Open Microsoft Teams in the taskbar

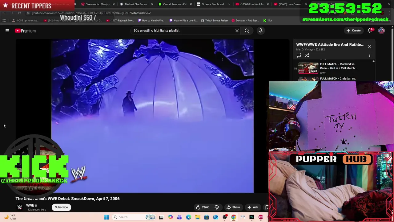pyautogui.click(x=179, y=217)
